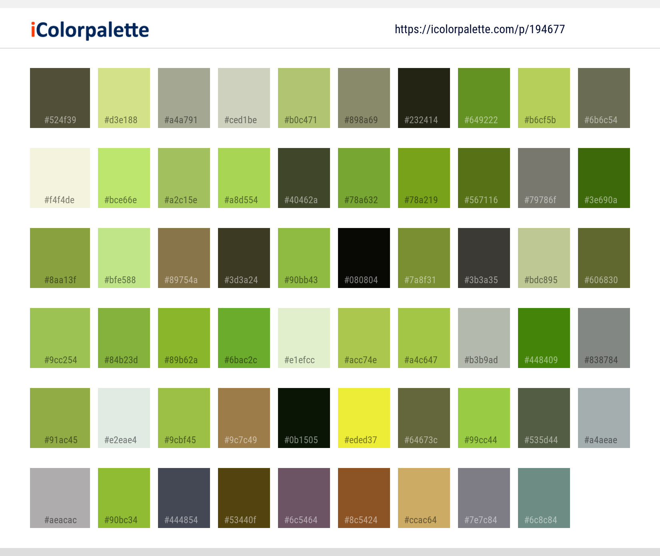Click the pale #f4f4de swatch
The width and height of the screenshot is (660, 556).
tap(60, 178)
